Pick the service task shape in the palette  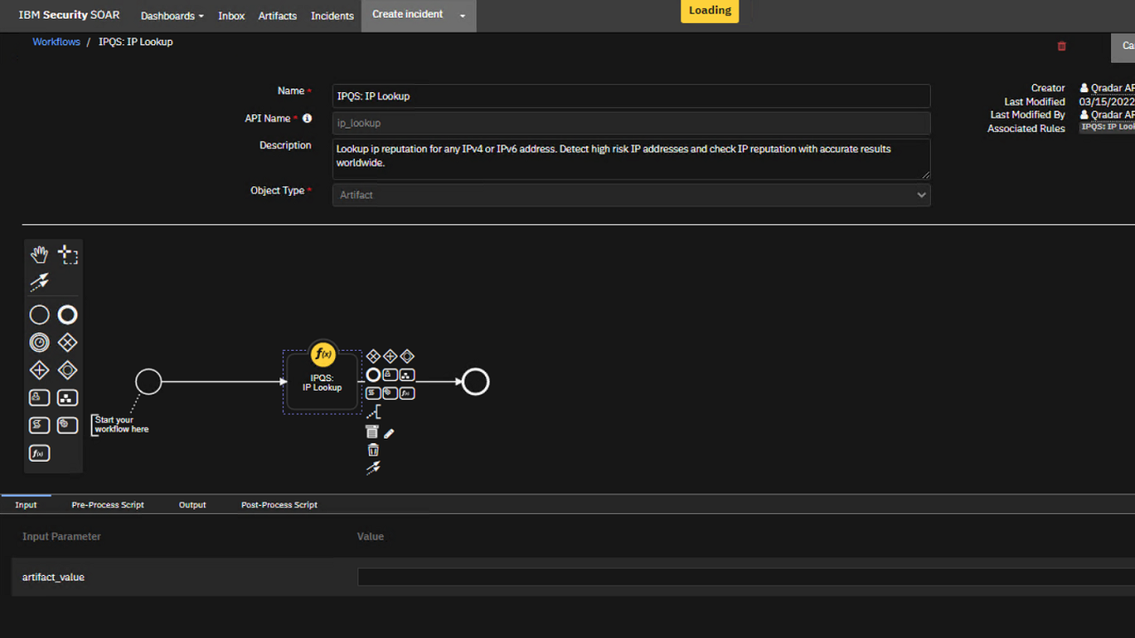click(67, 425)
